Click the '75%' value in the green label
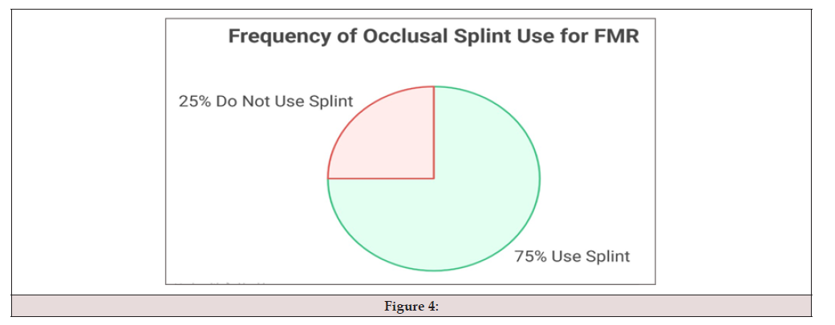Screen dimensions: 835x325 (x=530, y=257)
